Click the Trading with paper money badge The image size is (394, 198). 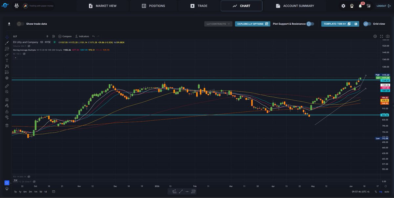click(x=38, y=6)
